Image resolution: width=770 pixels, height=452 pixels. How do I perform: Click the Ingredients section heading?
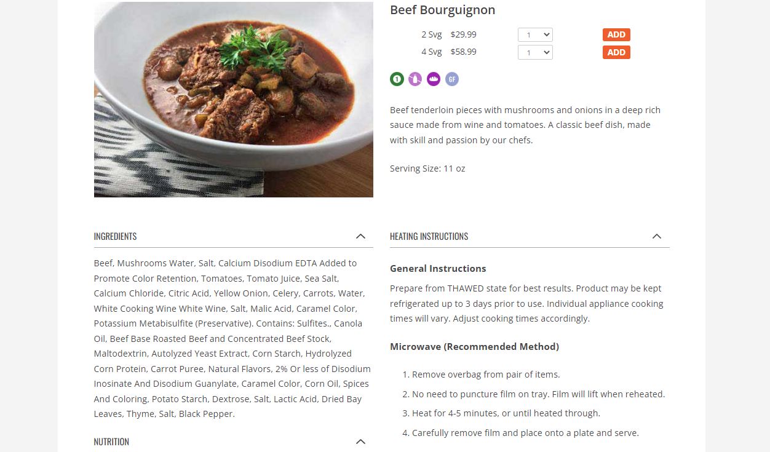pos(116,236)
